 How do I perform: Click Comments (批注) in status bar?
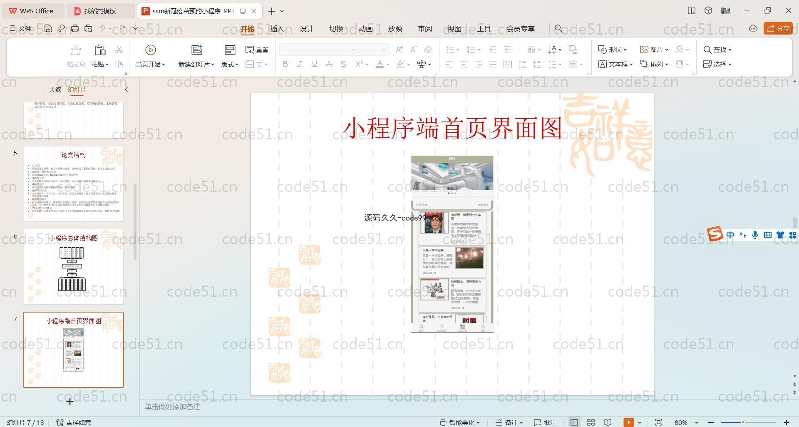(545, 422)
